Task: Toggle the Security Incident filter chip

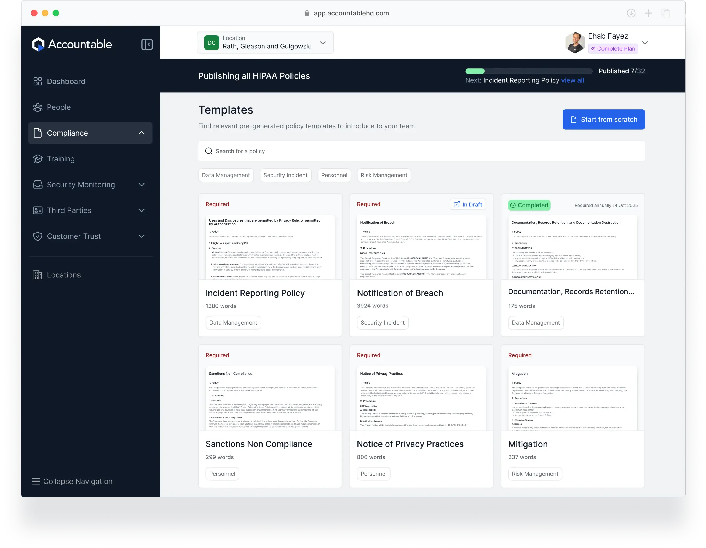Action: 285,175
